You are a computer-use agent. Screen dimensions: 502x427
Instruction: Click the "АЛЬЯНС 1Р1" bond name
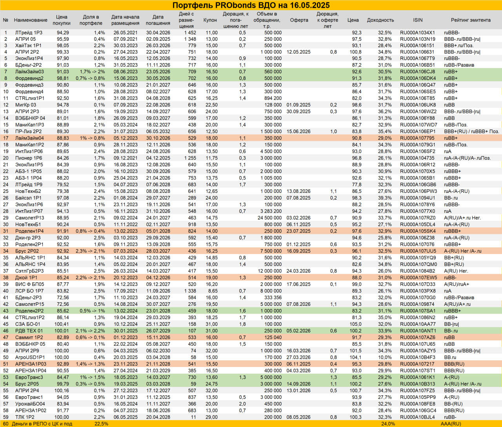pyautogui.click(x=30, y=258)
